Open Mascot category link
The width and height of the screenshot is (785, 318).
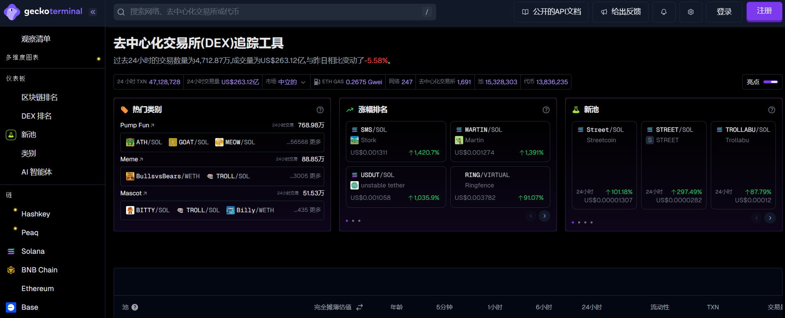(x=134, y=193)
